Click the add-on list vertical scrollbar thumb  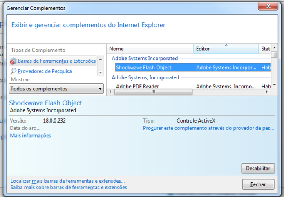click(275, 55)
